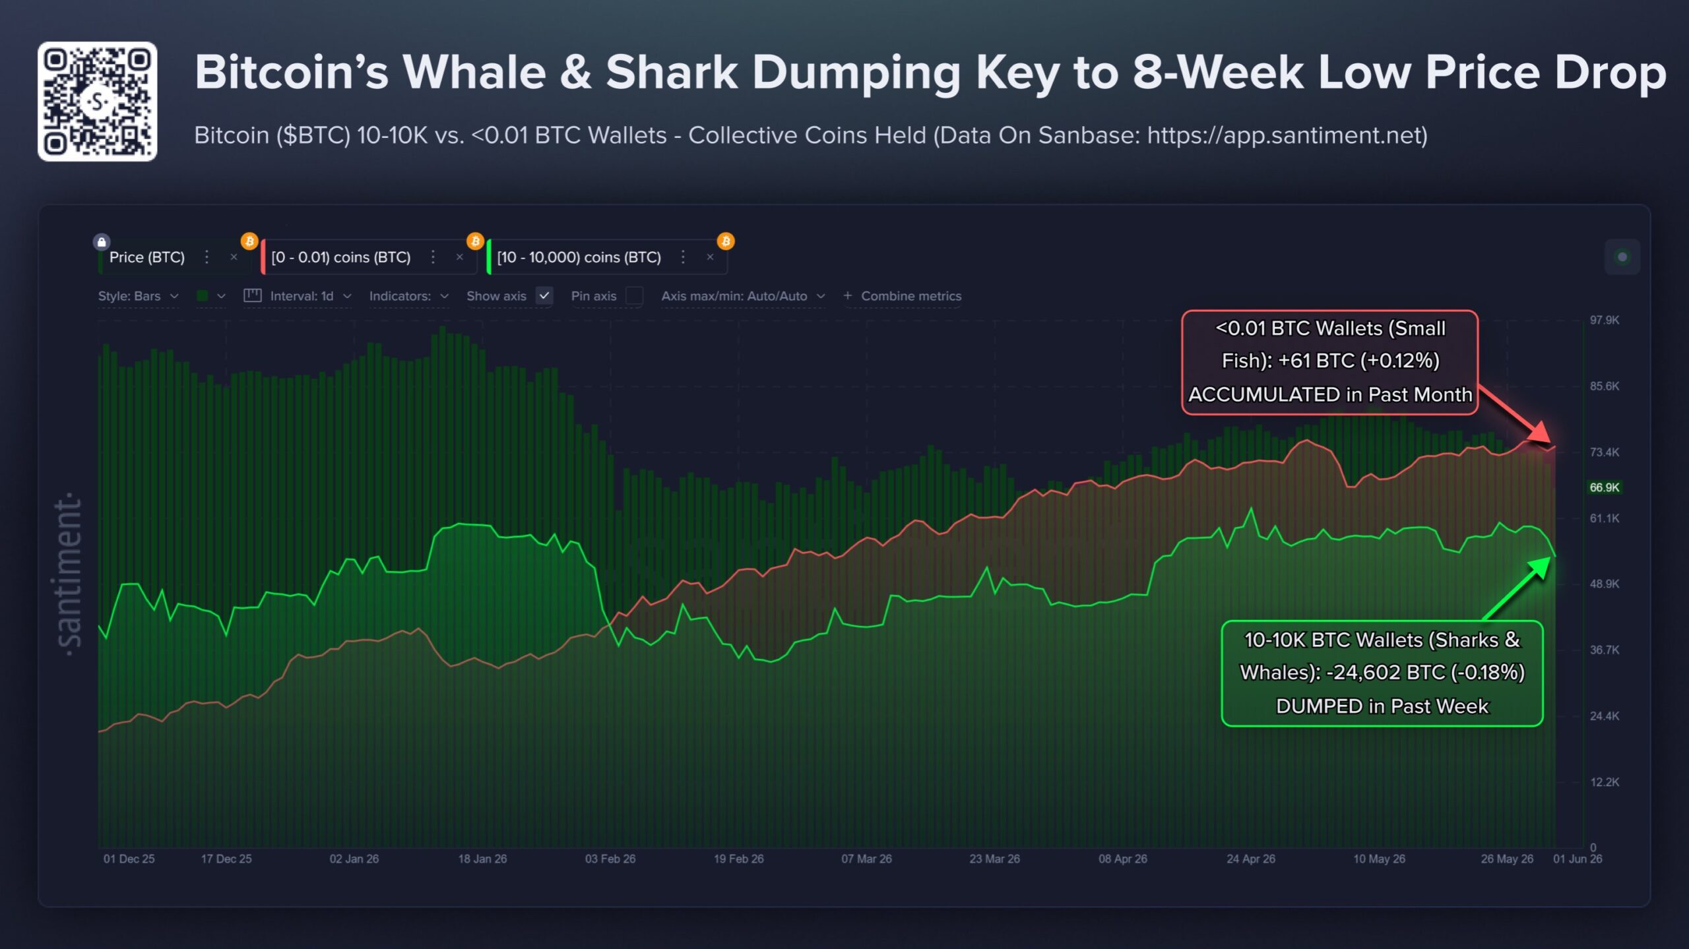The image size is (1689, 949).
Task: Click the round status button at chart top-right
Action: [1622, 257]
